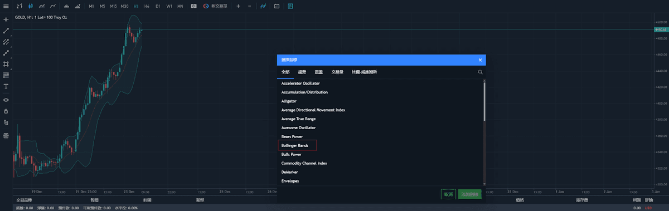Screen dimensions: 669x211
Task: Toggle drawings visibility eye icon
Action: point(6,100)
